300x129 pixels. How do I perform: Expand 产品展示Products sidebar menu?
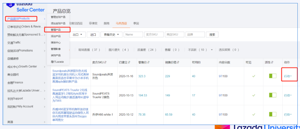coord(26,19)
